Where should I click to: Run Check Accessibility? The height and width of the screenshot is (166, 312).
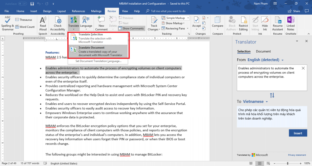coord(58,23)
